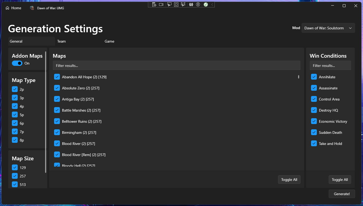Viewport: 363px width, 206px height.
Task: Toggle the 4p map type checkbox
Action: point(15,106)
